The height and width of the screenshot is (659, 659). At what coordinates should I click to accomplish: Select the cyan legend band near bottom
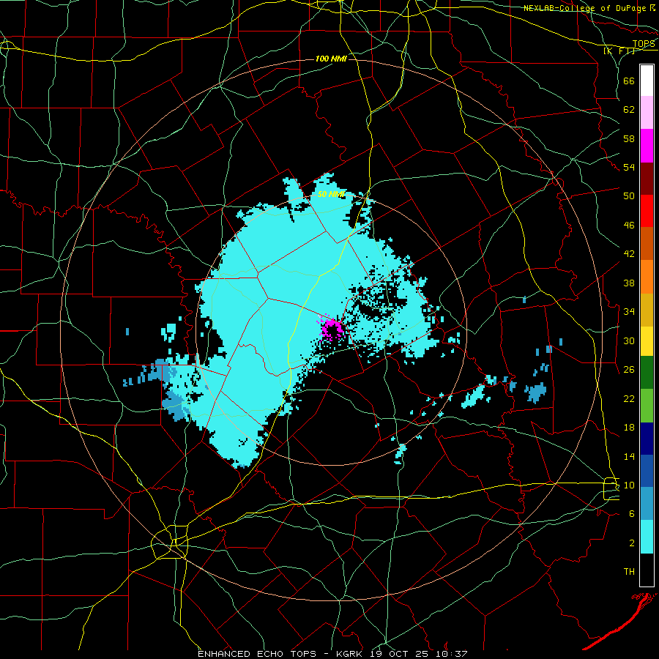[647, 537]
